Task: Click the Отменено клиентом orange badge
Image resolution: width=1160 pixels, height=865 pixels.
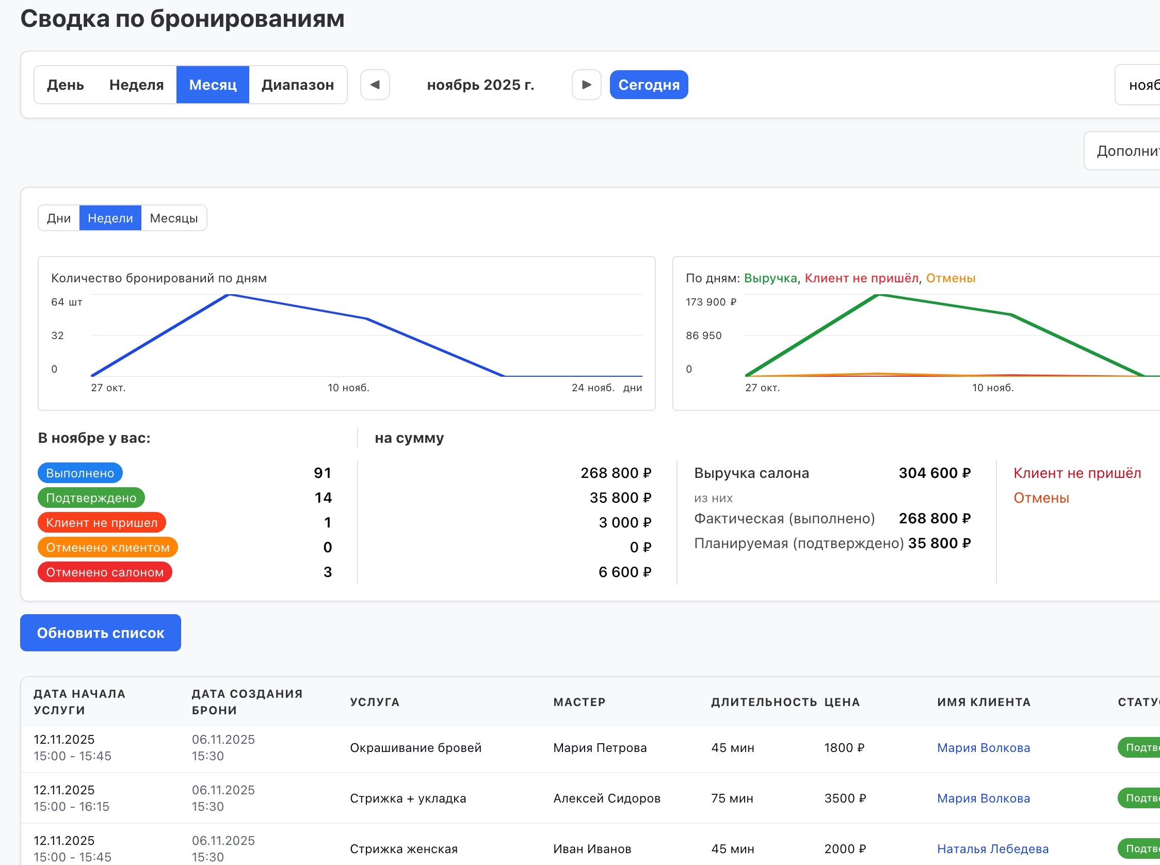Action: pos(107,547)
